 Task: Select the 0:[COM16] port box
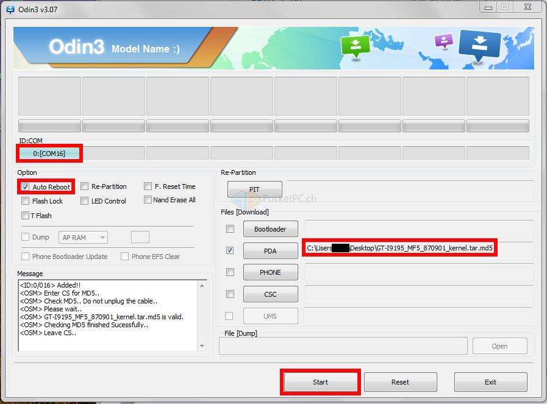[x=49, y=154]
